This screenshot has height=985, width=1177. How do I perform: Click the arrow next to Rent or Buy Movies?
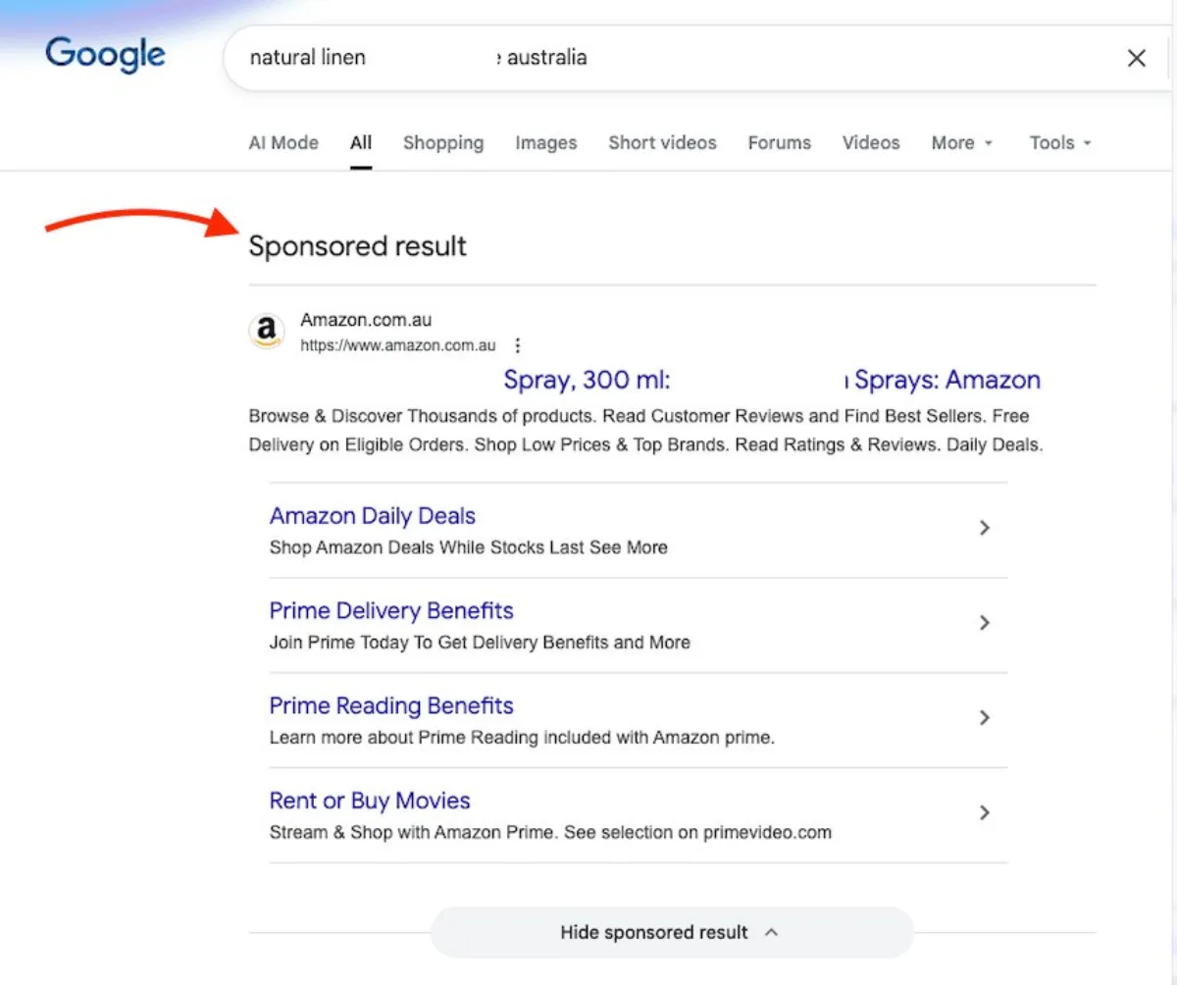[984, 812]
